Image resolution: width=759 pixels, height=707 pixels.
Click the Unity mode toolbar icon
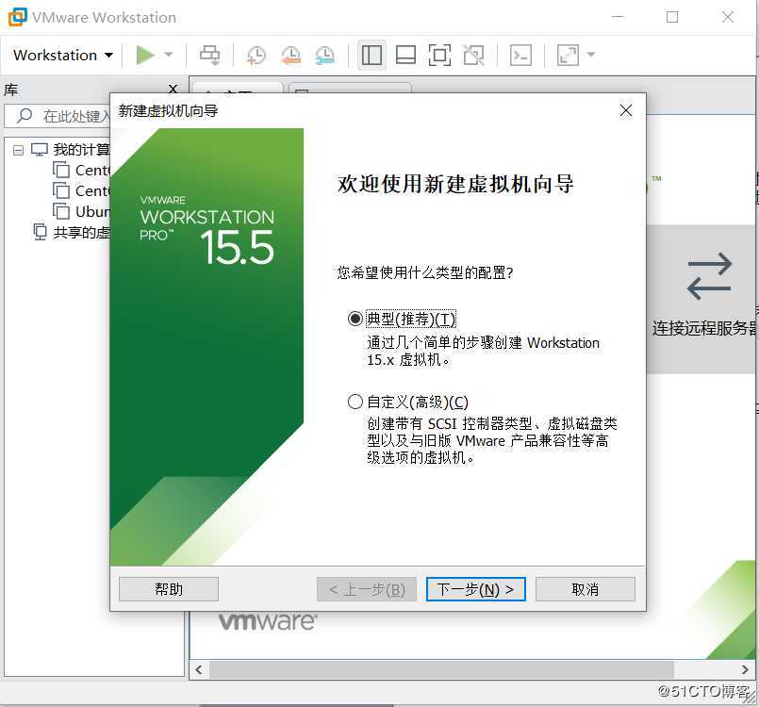tap(473, 56)
